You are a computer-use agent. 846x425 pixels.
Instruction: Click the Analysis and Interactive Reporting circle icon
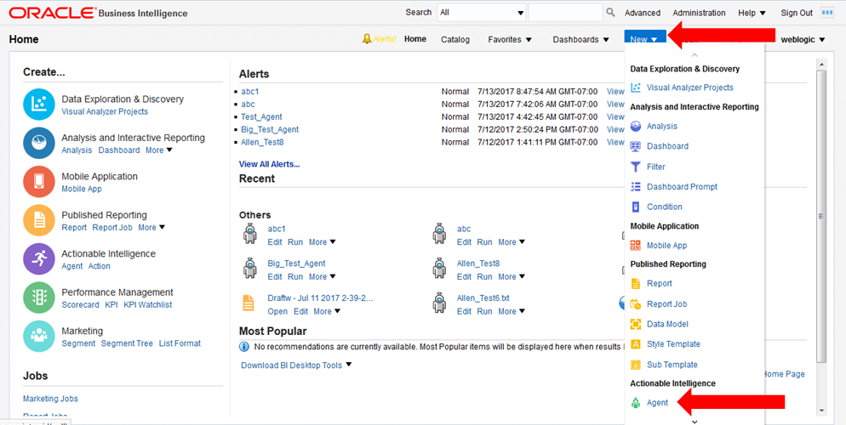tap(39, 144)
